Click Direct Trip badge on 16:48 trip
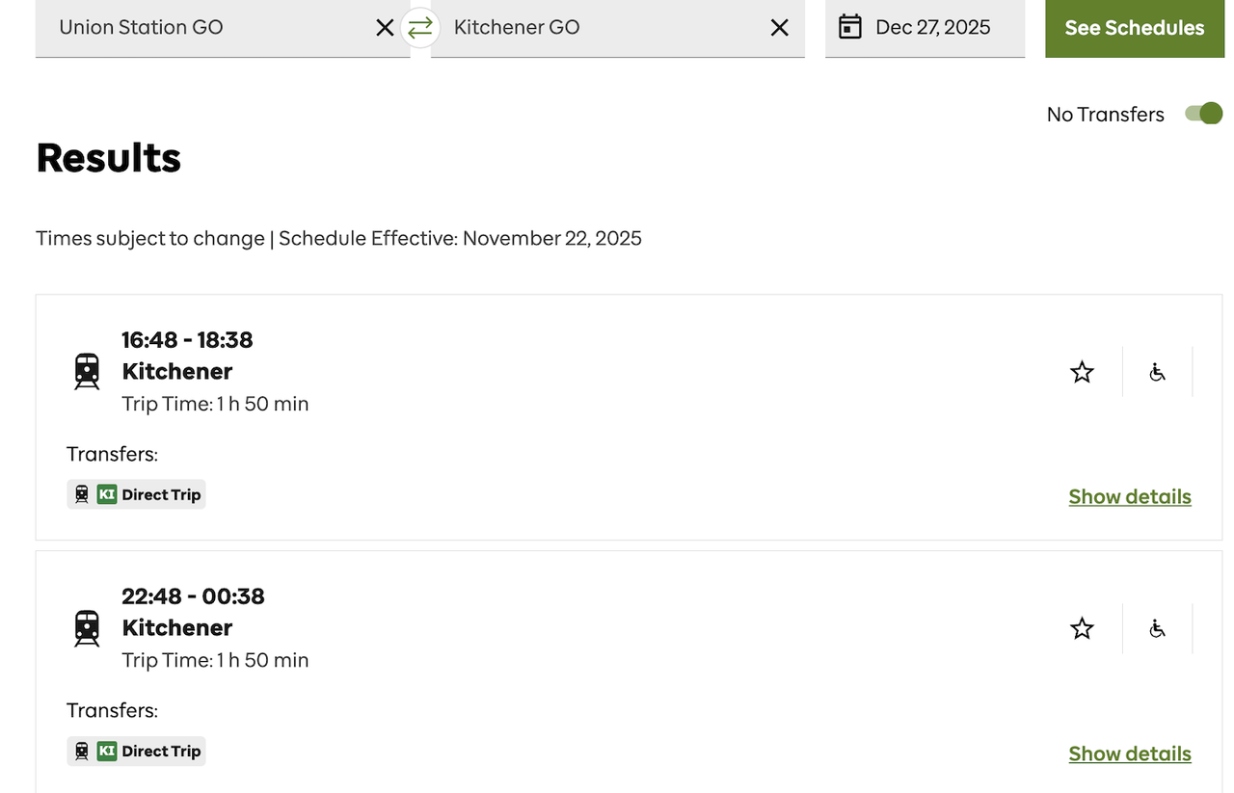This screenshot has height=793, width=1234. point(136,495)
